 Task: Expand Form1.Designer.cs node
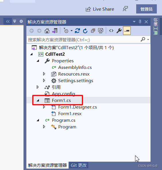[x=44, y=107]
